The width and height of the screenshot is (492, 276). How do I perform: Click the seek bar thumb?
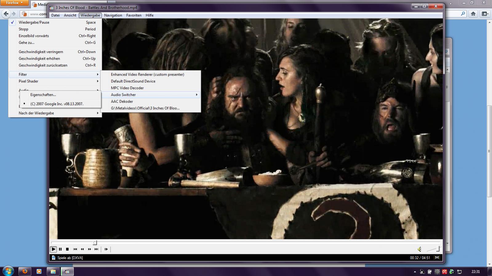point(95,243)
